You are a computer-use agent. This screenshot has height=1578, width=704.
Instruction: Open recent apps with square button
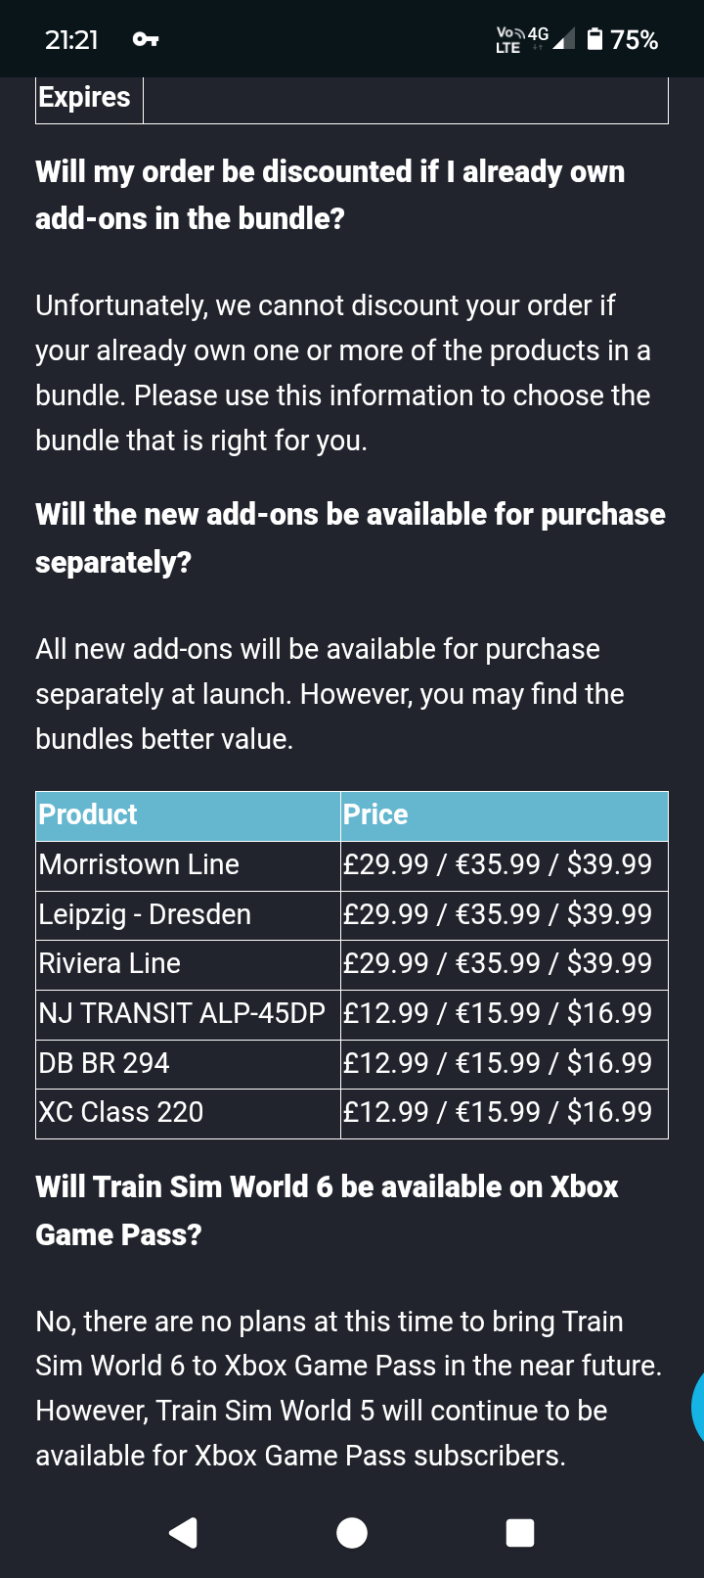coord(520,1532)
